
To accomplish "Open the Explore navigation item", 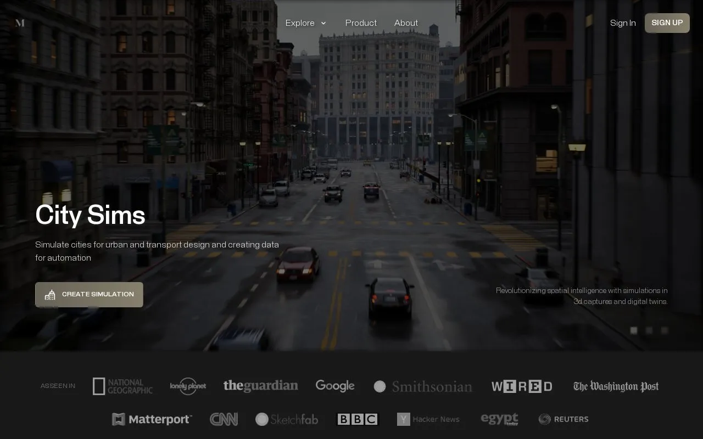I will pyautogui.click(x=300, y=23).
